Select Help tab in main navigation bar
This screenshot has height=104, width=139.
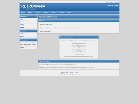tap(69, 13)
